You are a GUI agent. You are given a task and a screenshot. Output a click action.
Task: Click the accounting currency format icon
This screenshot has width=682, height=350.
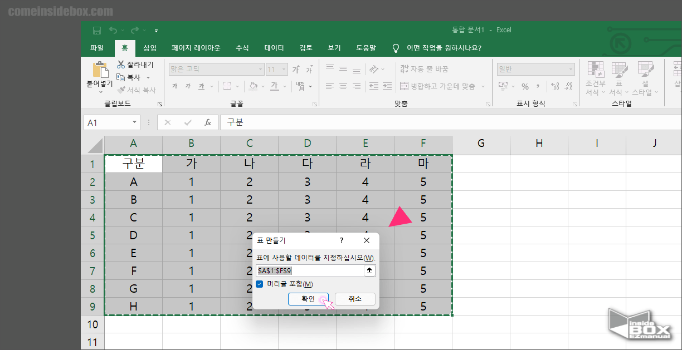(503, 86)
